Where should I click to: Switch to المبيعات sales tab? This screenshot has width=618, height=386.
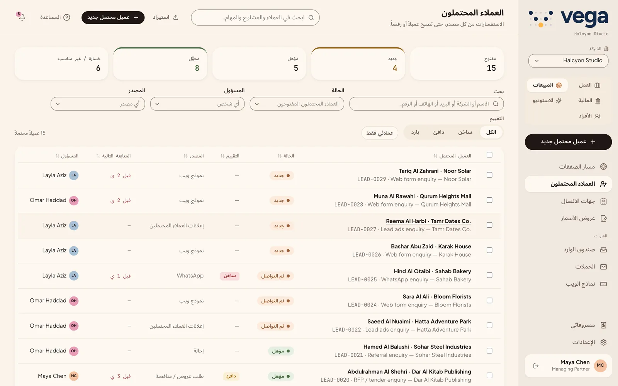(547, 85)
